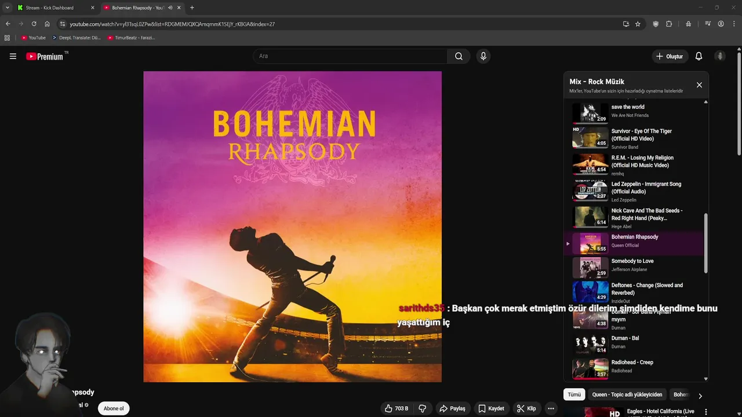
Task: Click the main page scrollbar
Action: tap(739, 104)
